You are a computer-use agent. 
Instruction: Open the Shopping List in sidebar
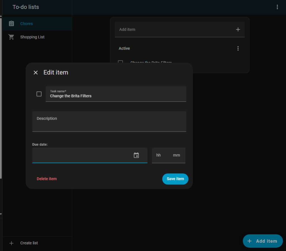(32, 37)
